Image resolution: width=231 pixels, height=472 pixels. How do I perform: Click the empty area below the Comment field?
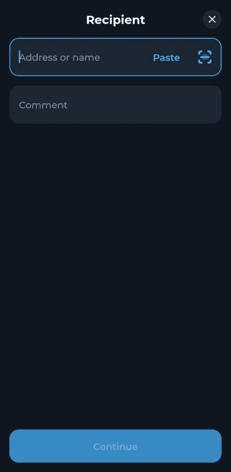click(115, 271)
